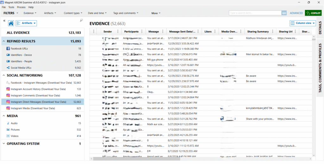Sort by the Sender column header
Image resolution: width=324 pixels, height=164 pixels.
click(108, 32)
